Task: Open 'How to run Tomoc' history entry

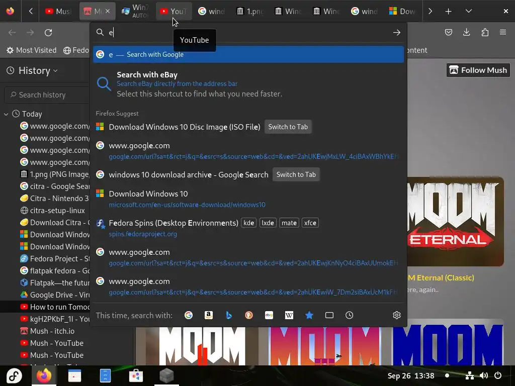Action: [x=54, y=307]
